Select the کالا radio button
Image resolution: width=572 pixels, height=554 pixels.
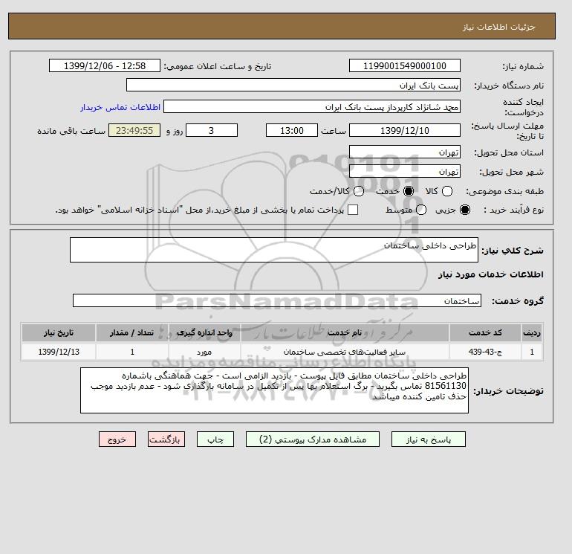(447, 191)
